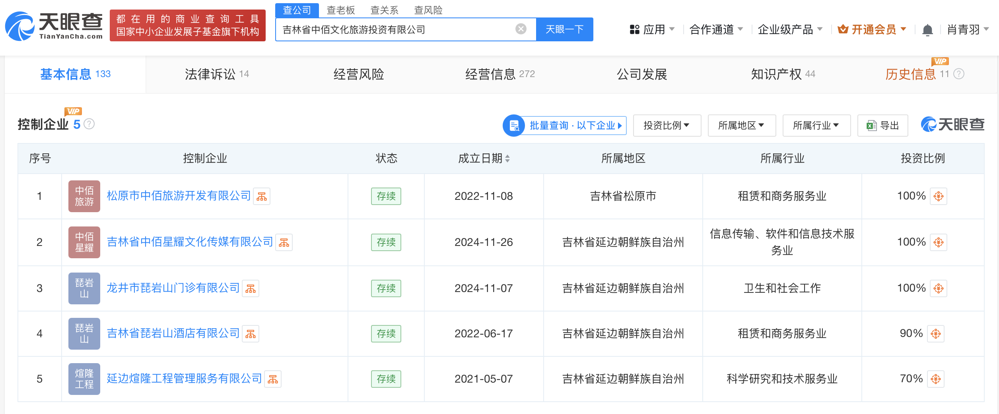
Task: Open the 吉林省中佰星耀文化传媒有限公司 link
Action: (x=190, y=242)
